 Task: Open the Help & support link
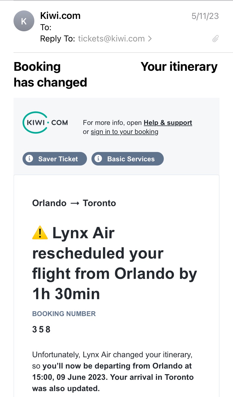tap(168, 123)
